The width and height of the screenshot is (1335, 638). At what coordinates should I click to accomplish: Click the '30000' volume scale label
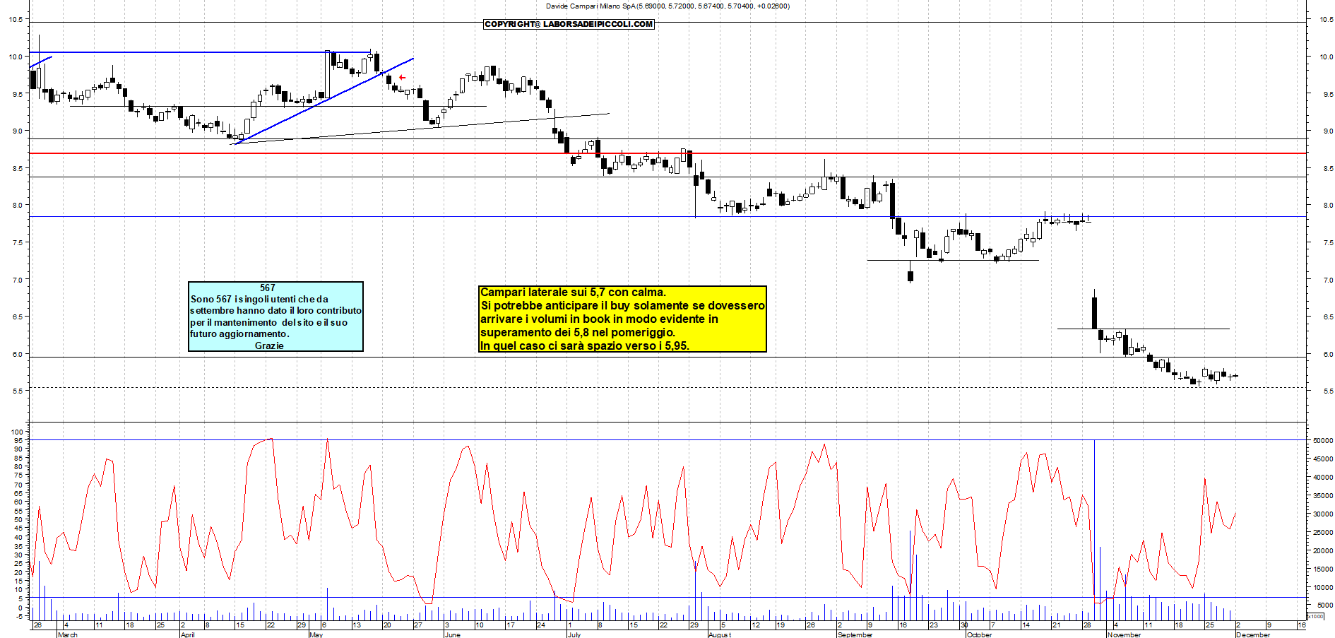[x=1323, y=514]
